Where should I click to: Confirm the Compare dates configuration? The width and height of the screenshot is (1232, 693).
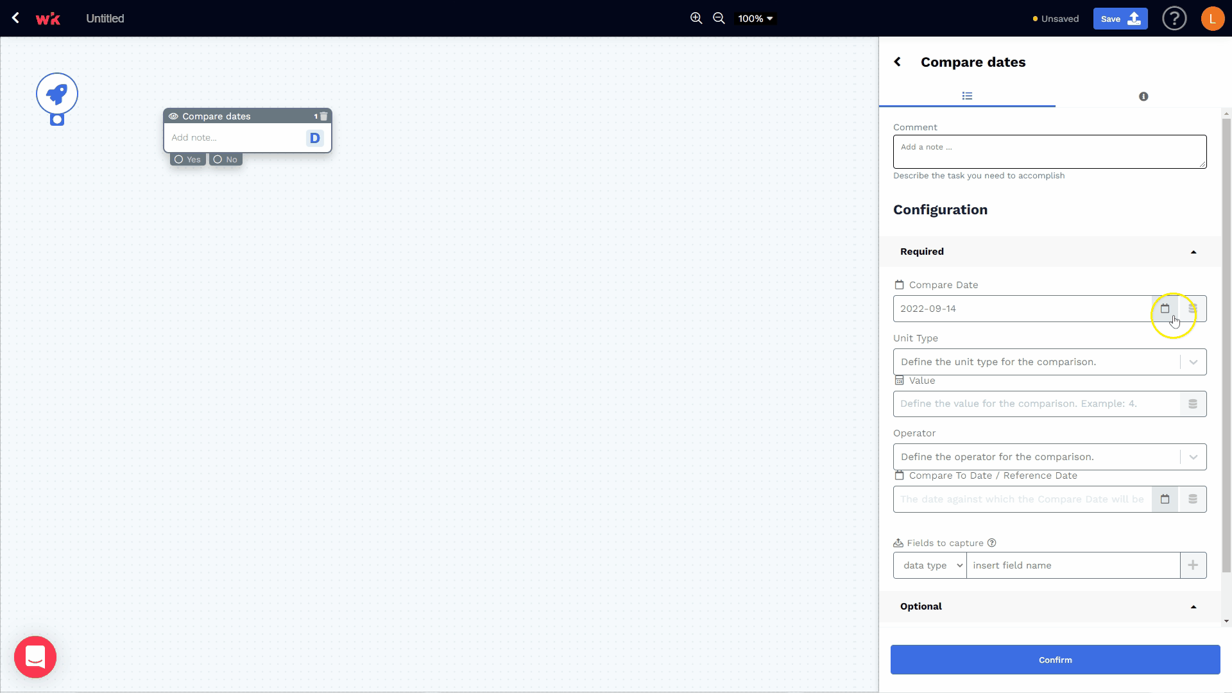pyautogui.click(x=1055, y=660)
